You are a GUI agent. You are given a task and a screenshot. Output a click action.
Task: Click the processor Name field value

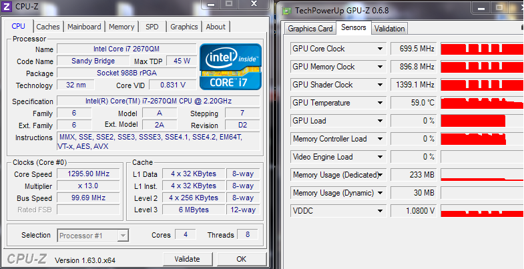coord(127,49)
